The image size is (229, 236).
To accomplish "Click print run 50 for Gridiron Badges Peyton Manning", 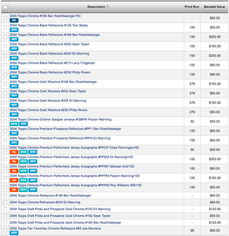I will point(192,121).
